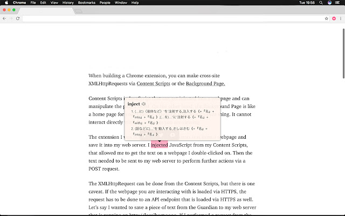
Task: Open the History menu
Action: tap(68, 3)
